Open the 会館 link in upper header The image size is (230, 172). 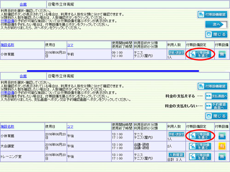pos(23,4)
